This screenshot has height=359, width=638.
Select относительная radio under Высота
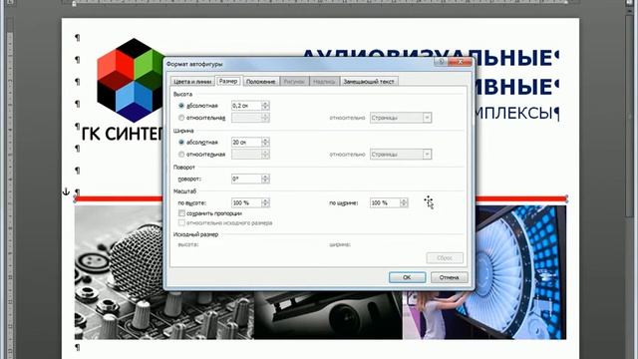181,118
